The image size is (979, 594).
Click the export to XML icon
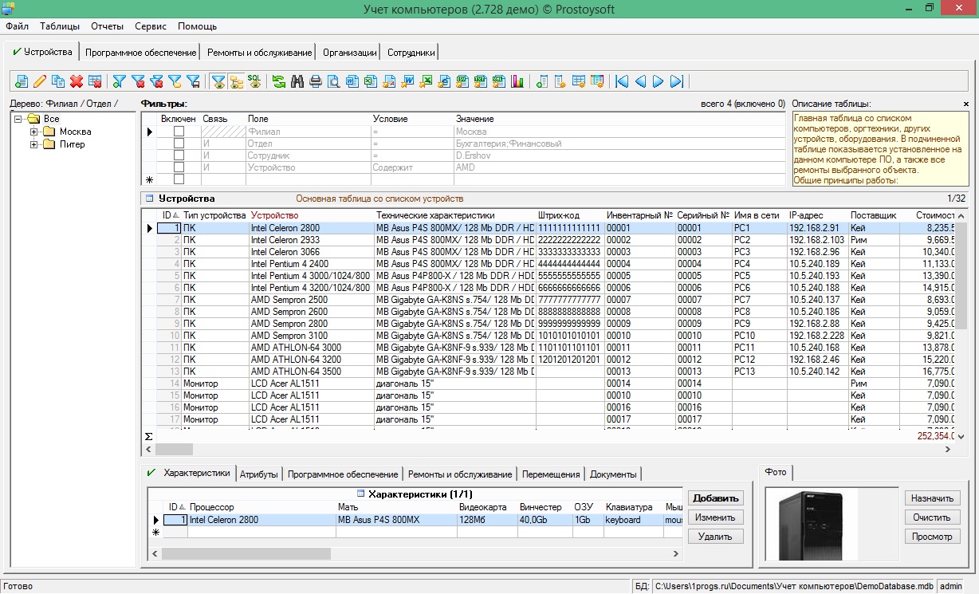point(499,81)
